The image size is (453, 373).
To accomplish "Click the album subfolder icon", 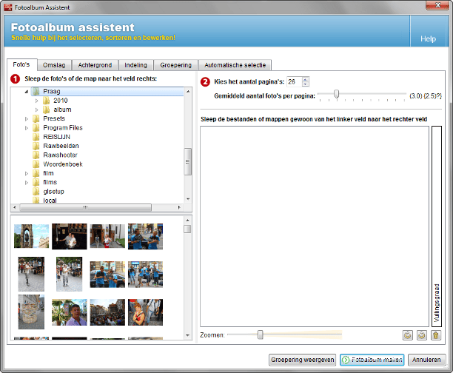I will click(46, 110).
